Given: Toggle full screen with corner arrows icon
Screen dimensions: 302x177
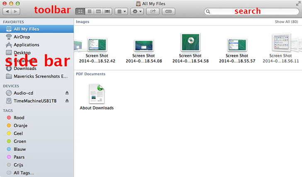Looking at the screenshot, I should (x=298, y=4).
